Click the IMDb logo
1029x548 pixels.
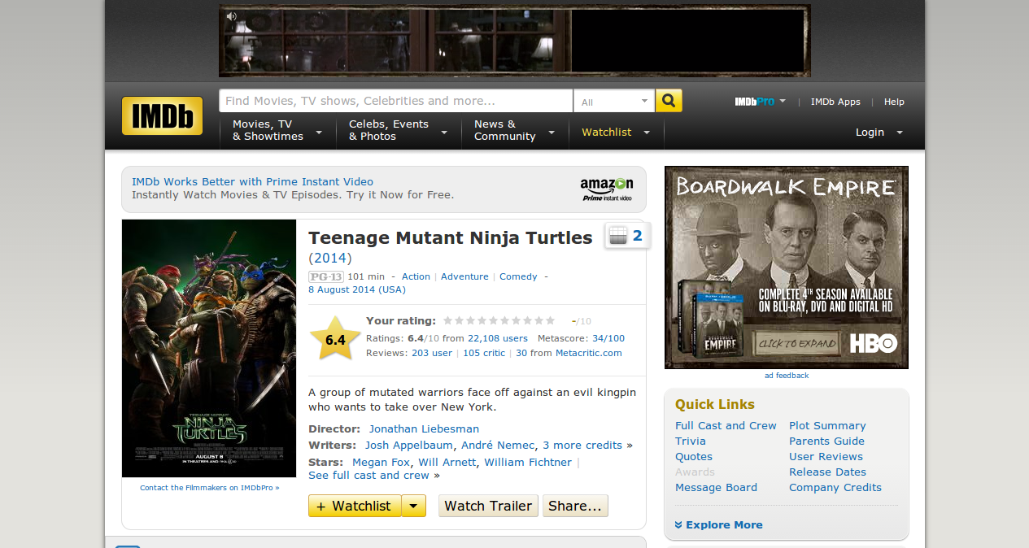click(162, 115)
